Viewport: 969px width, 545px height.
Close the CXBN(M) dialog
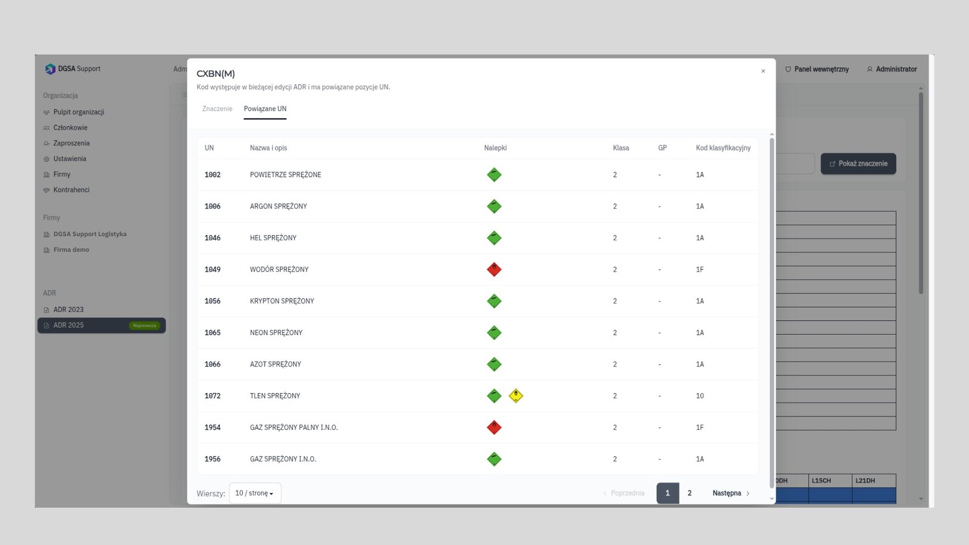[763, 71]
